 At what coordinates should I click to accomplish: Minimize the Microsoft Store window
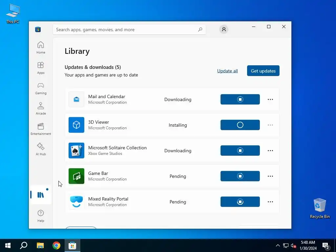[x=254, y=27]
